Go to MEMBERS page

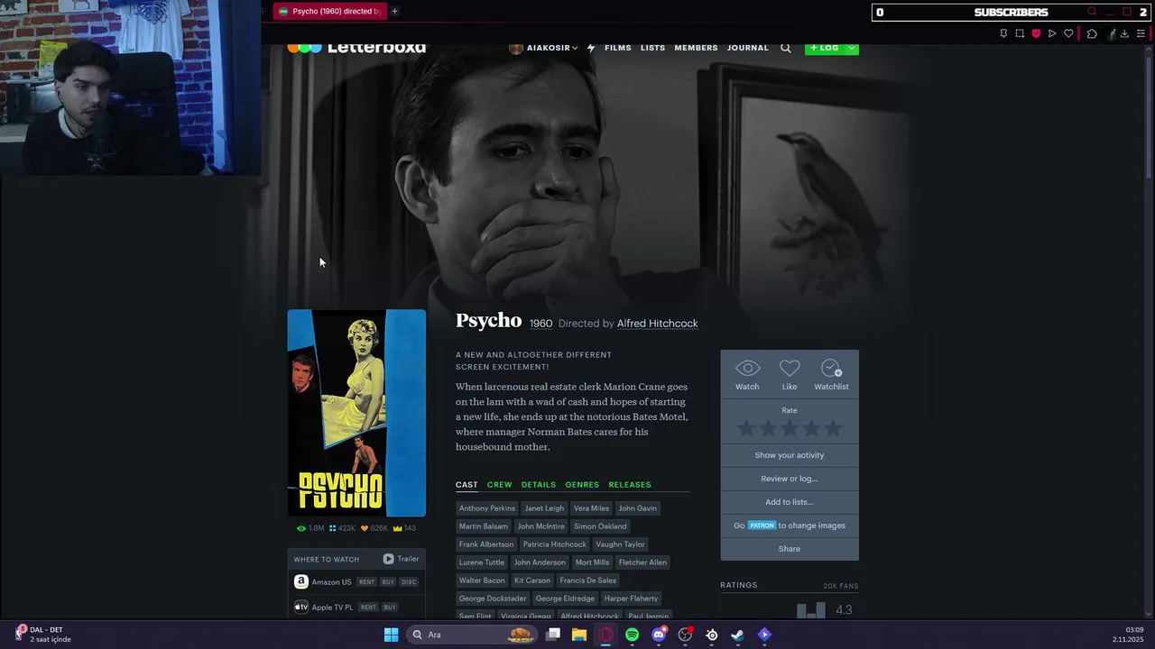696,48
